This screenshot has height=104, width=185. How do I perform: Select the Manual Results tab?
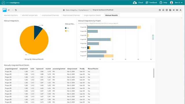point(112,15)
